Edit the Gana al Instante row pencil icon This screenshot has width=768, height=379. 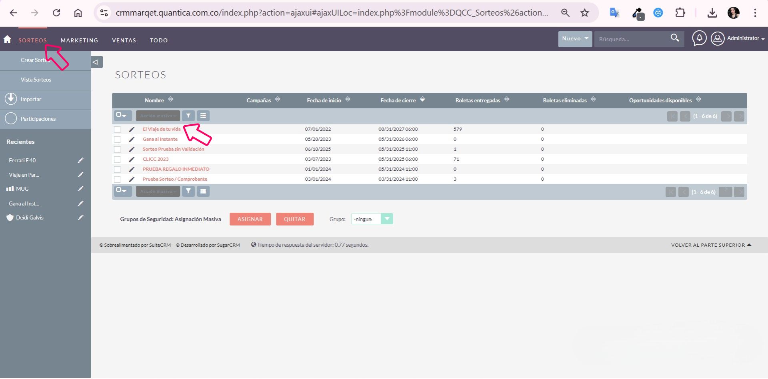pyautogui.click(x=132, y=139)
